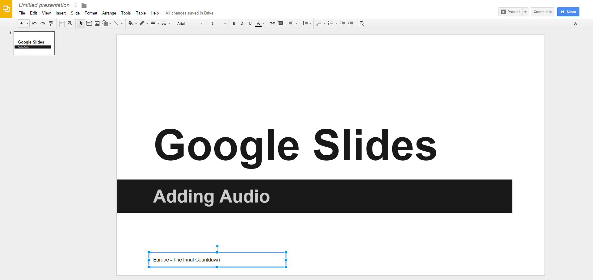This screenshot has width=593, height=280.
Task: Click inside 'Europe - The Final Countdown' text box
Action: click(217, 260)
